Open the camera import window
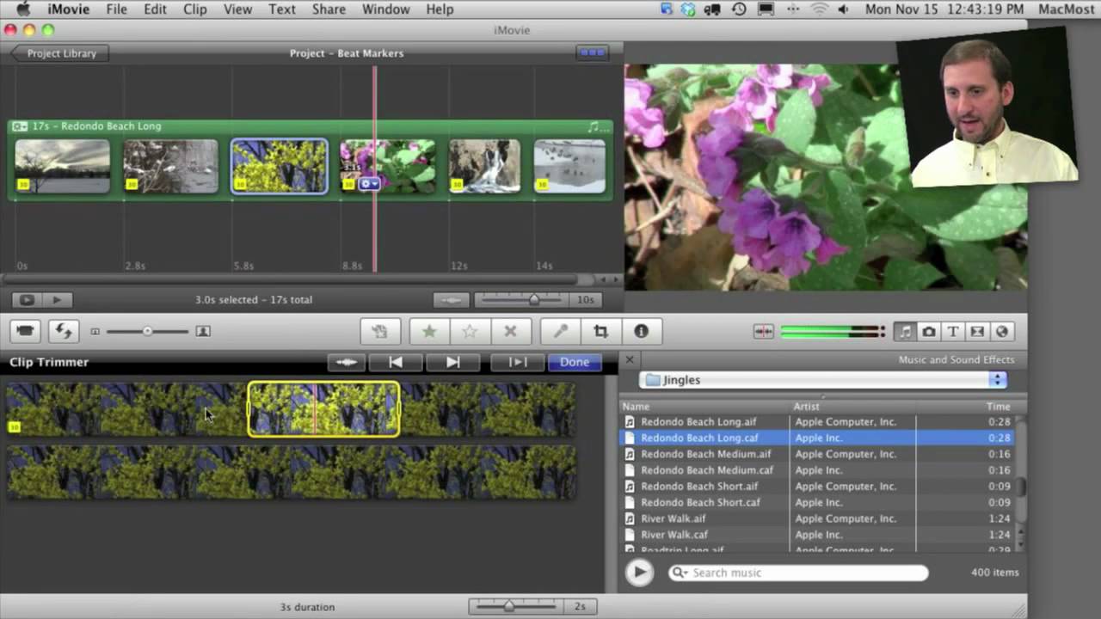Image resolution: width=1101 pixels, height=619 pixels. coord(26,331)
